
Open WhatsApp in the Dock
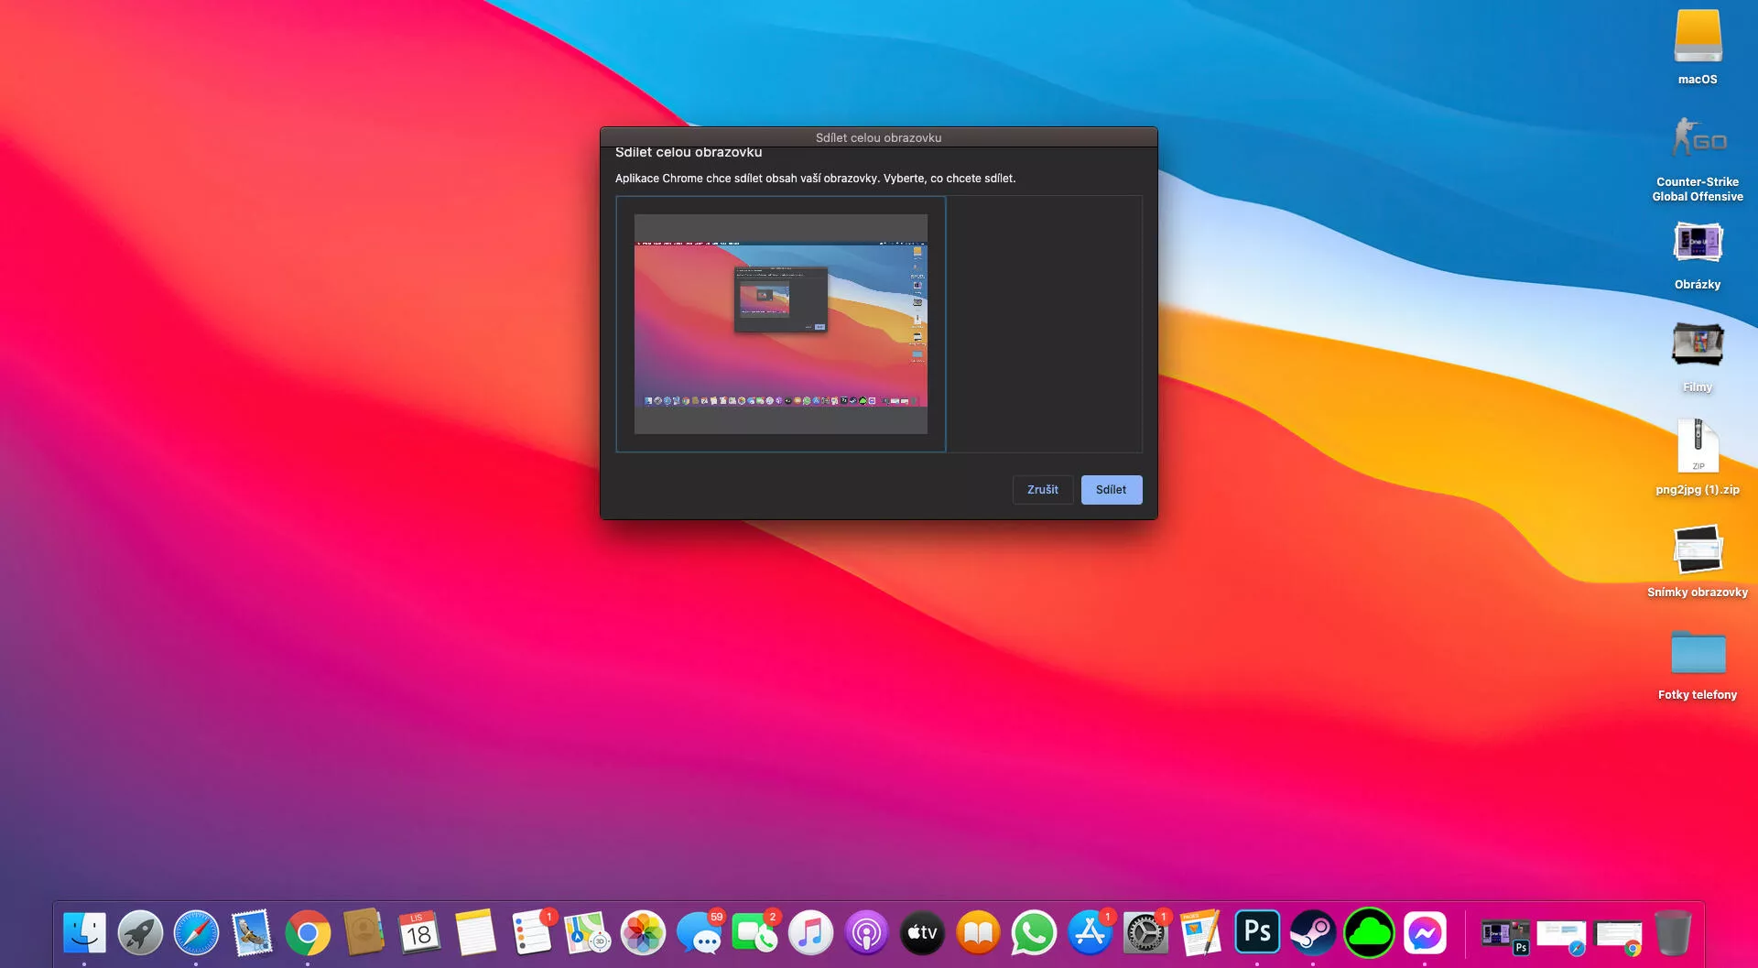coord(1034,933)
